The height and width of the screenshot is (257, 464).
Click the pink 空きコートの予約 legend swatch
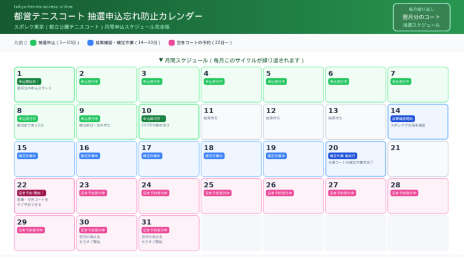click(x=172, y=42)
